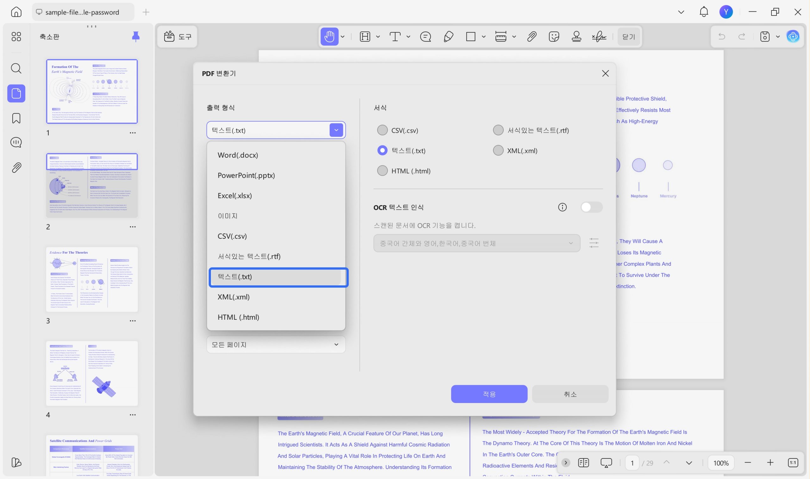This screenshot has height=479, width=810.
Task: Add a comment note tool
Action: point(426,36)
